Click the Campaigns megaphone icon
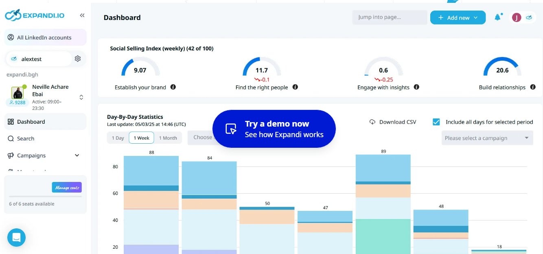 [11, 155]
